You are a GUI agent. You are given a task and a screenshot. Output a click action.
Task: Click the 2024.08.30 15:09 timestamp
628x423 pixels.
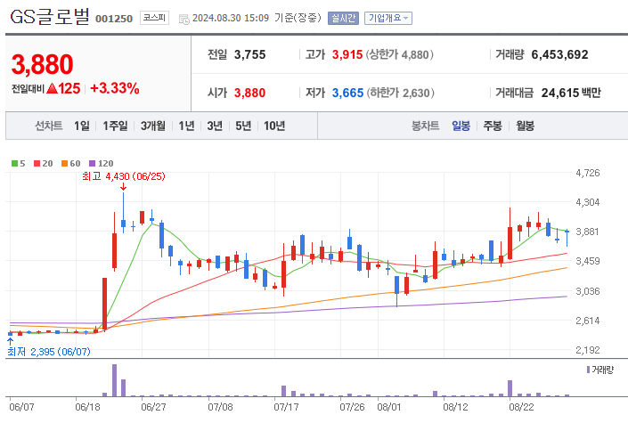click(231, 18)
